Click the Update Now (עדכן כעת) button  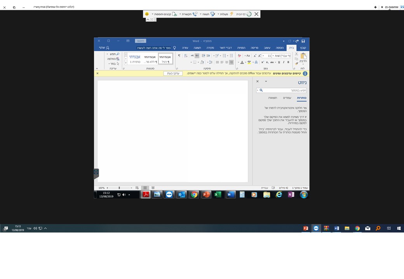point(173,74)
